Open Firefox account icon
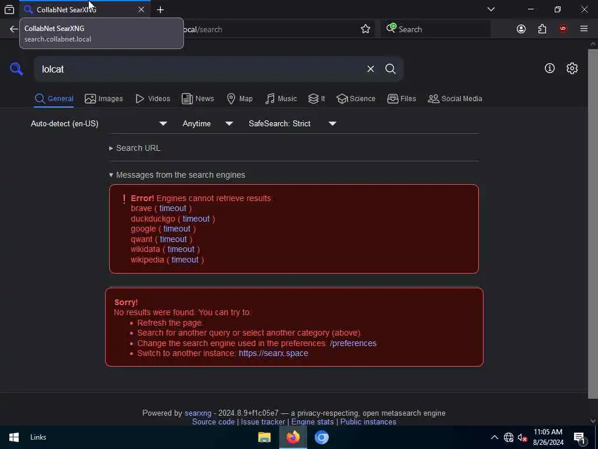This screenshot has width=598, height=449. click(521, 29)
